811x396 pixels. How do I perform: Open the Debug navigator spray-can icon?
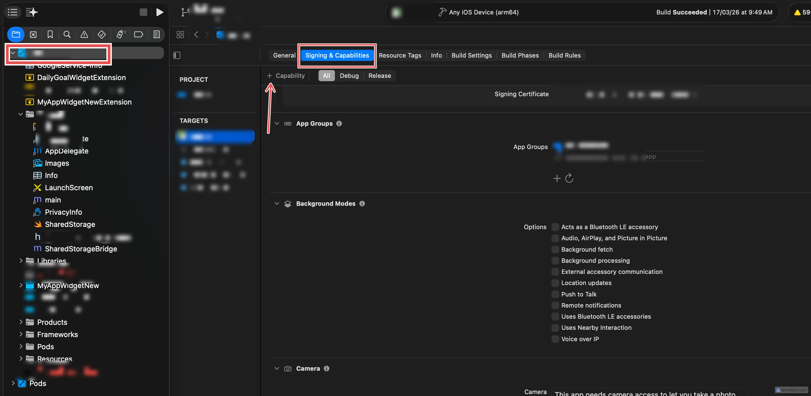(x=120, y=34)
